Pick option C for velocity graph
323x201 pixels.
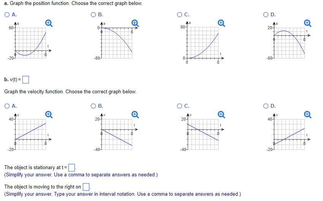point(180,105)
